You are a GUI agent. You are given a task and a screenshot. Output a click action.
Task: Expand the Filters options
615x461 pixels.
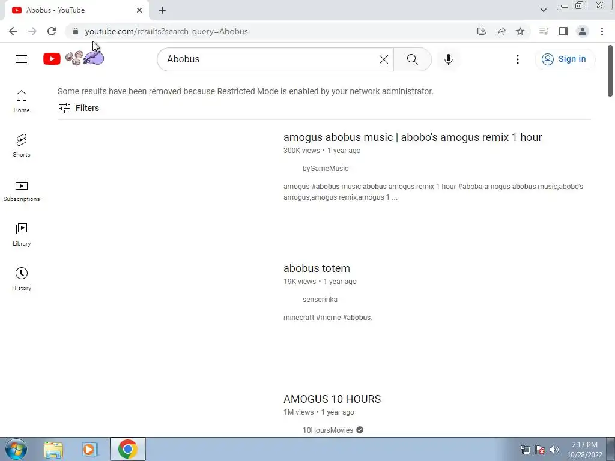coord(79,108)
